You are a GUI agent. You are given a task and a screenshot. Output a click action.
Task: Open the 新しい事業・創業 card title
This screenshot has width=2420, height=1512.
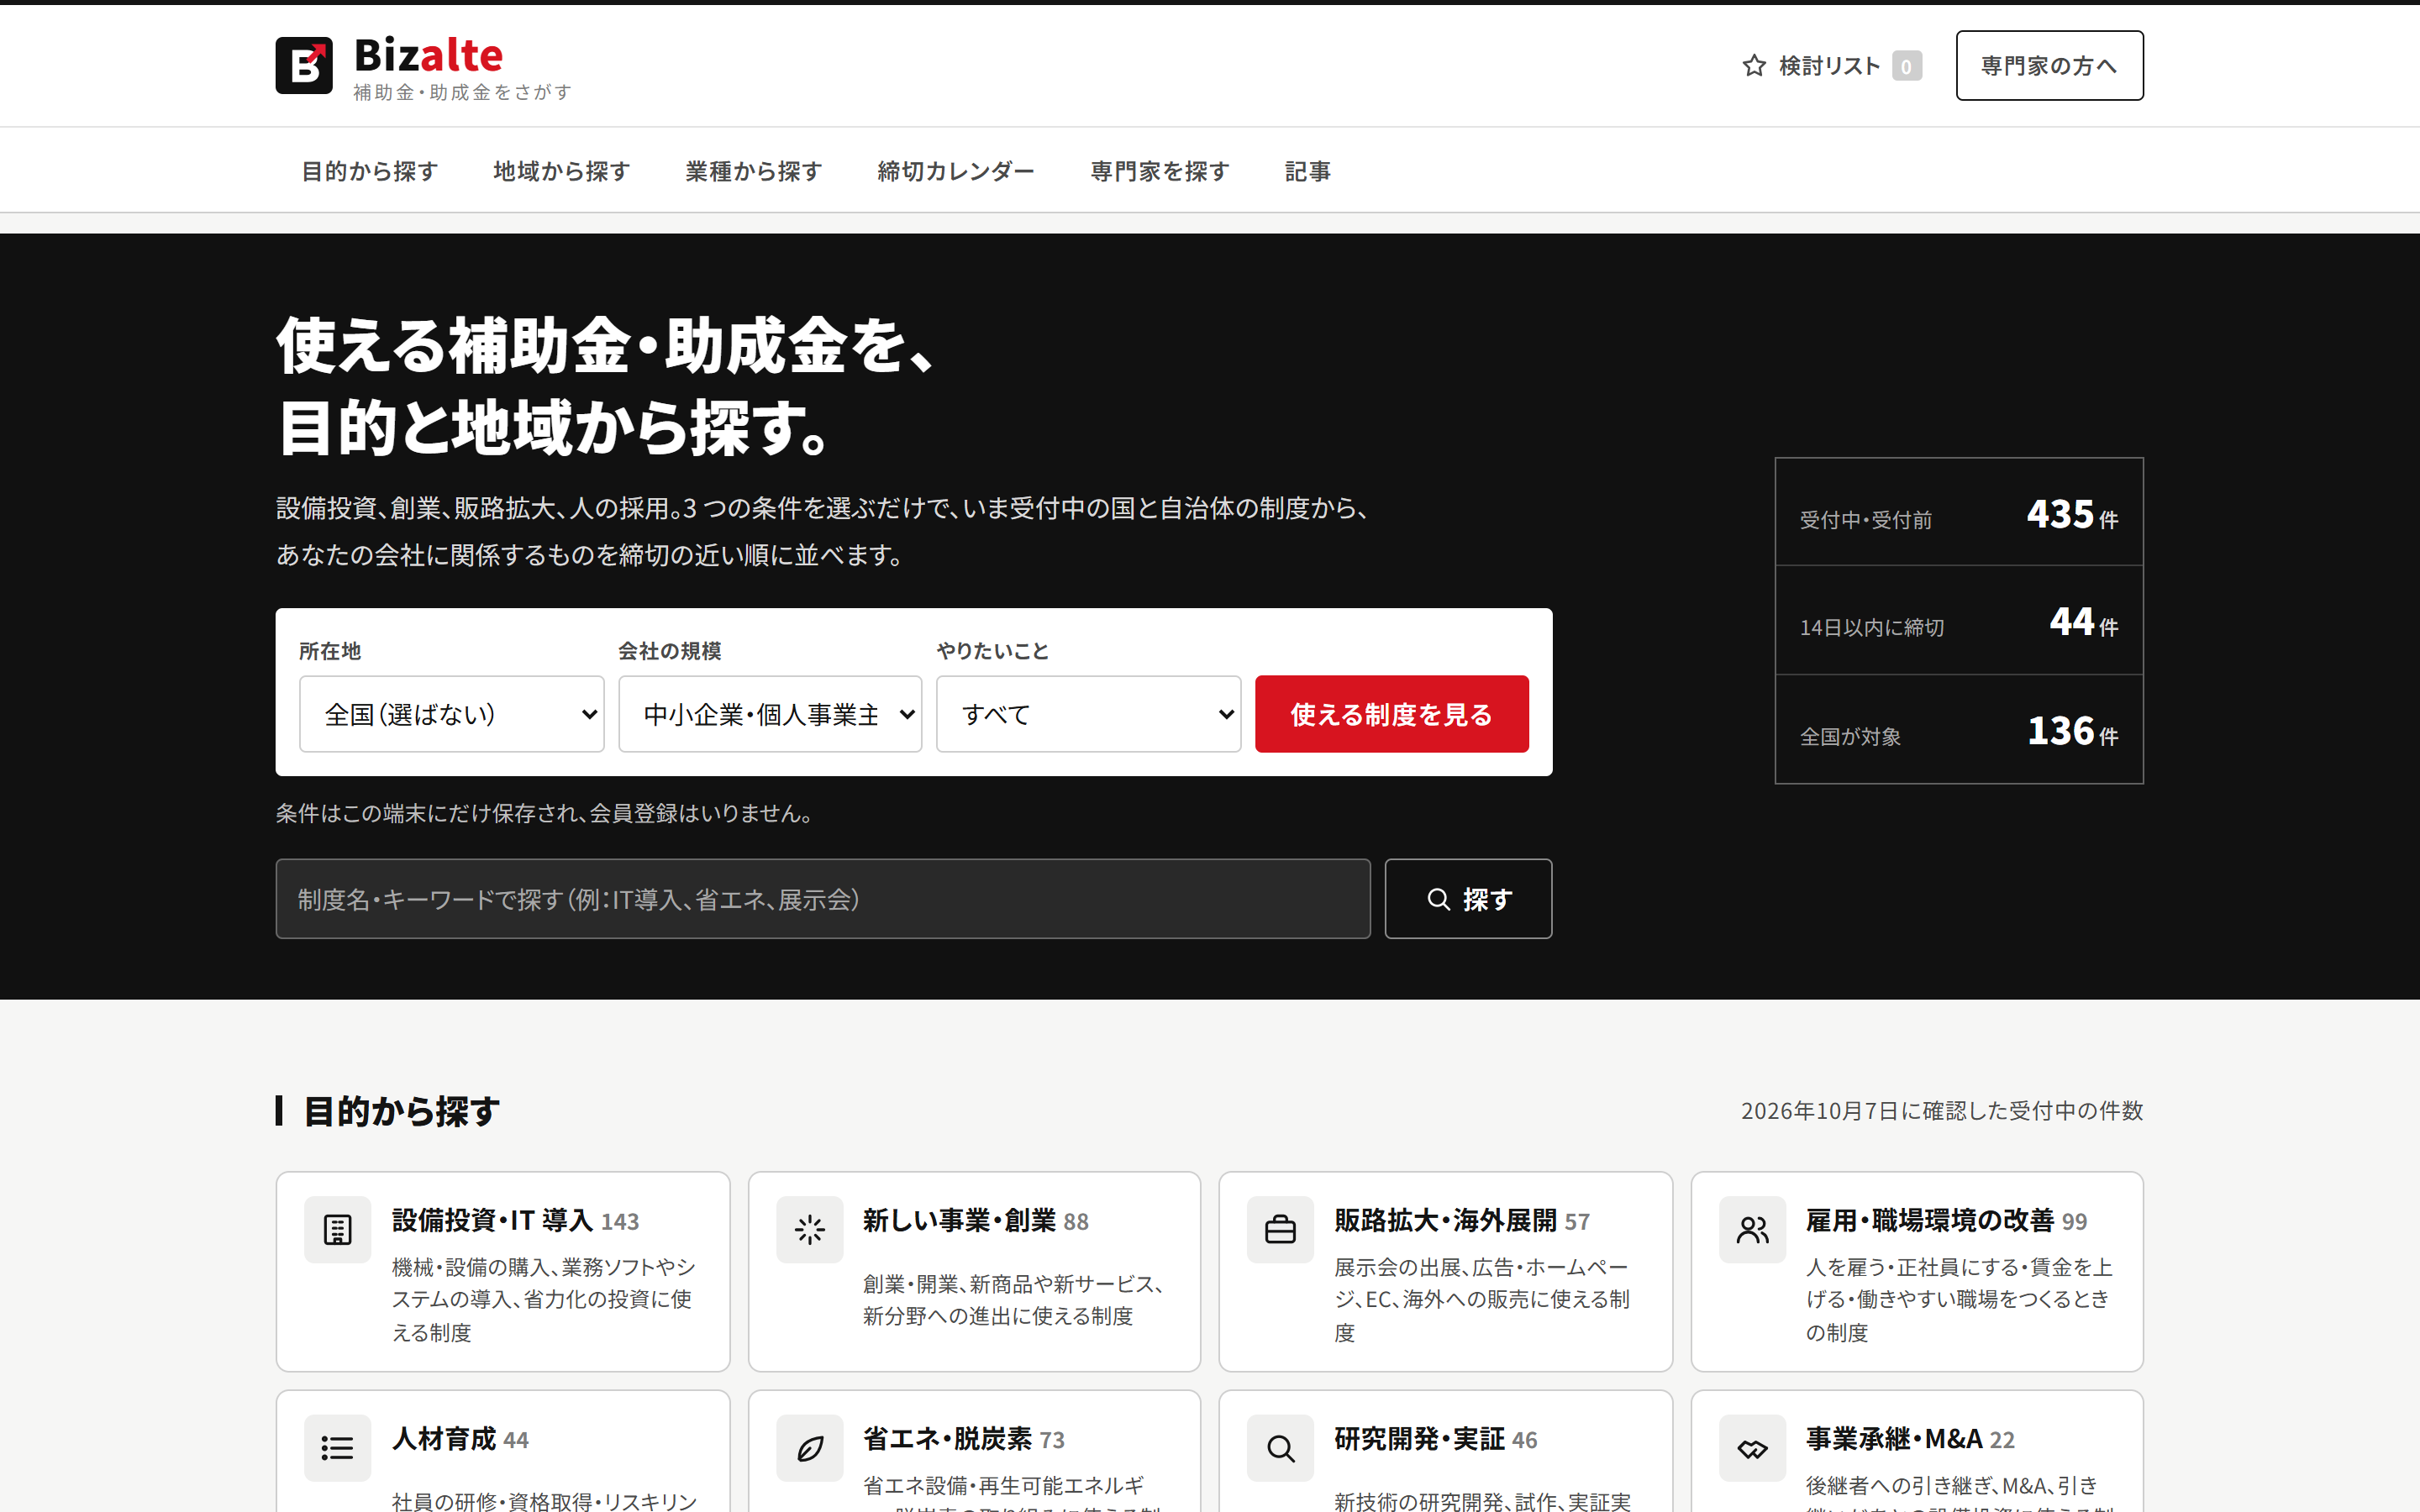959,1220
